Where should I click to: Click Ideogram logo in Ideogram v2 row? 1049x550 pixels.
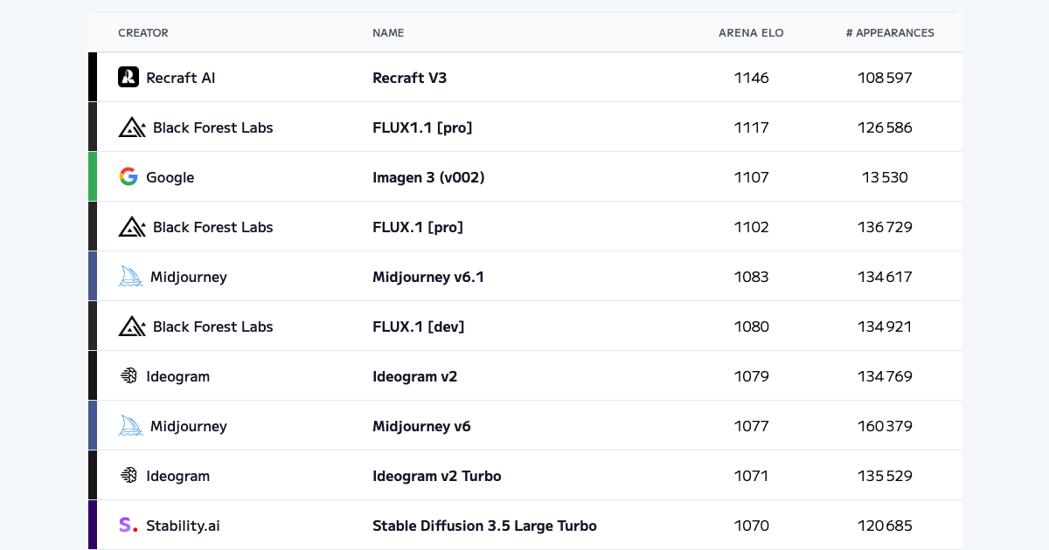pyautogui.click(x=129, y=376)
